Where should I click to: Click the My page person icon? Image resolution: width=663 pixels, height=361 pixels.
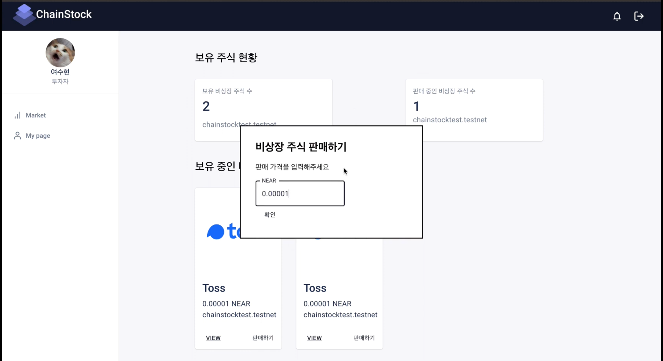click(x=17, y=136)
